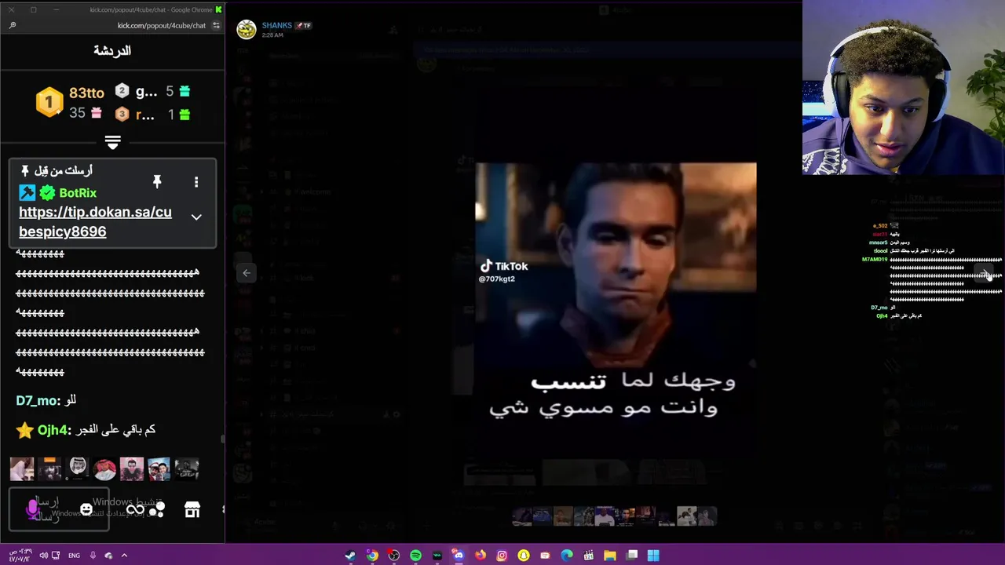Click the green Kick logo in the title bar
This screenshot has width=1005, height=565.
[x=218, y=9]
